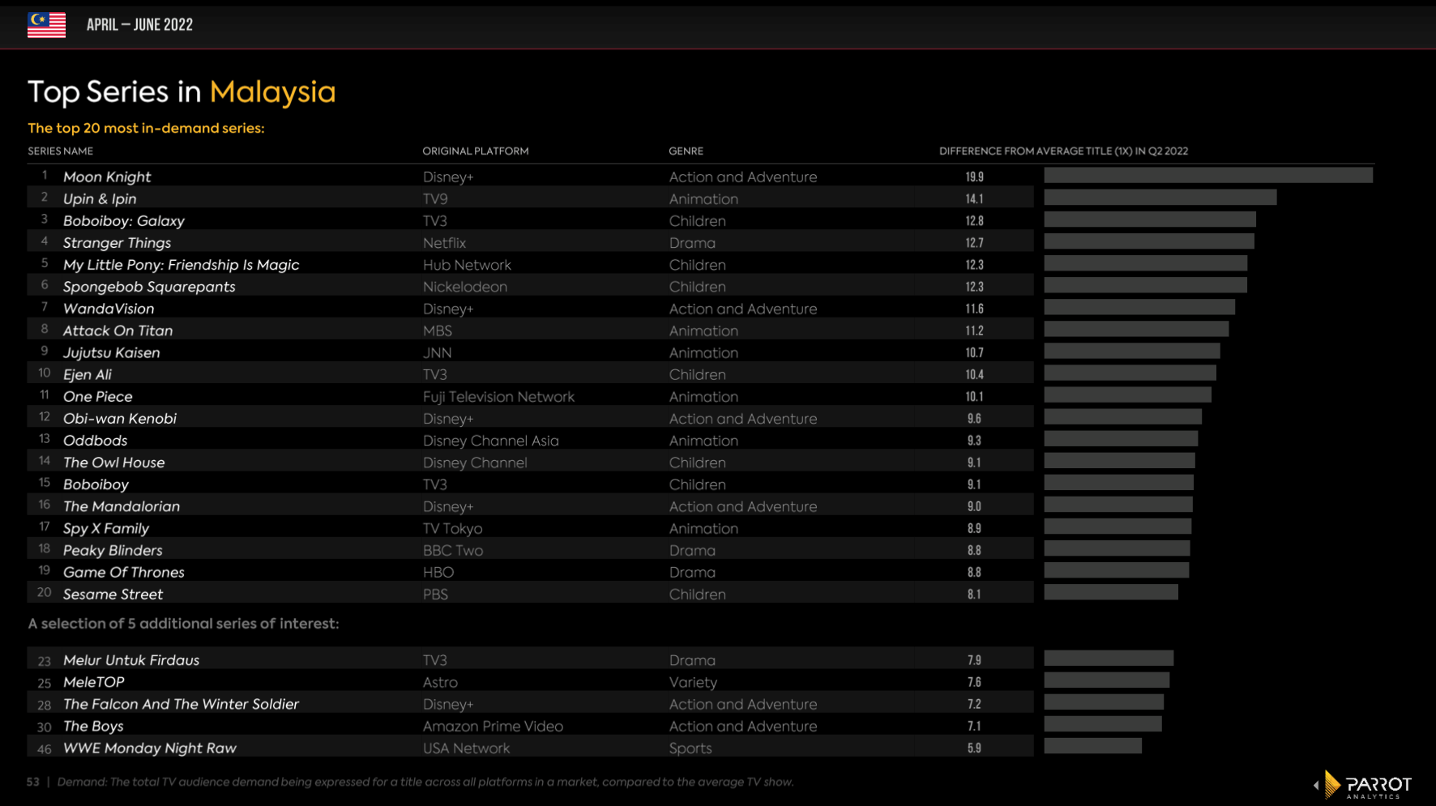Click the 'BBC Two' platform cell
Image resolution: width=1436 pixels, height=806 pixels.
pos(453,550)
